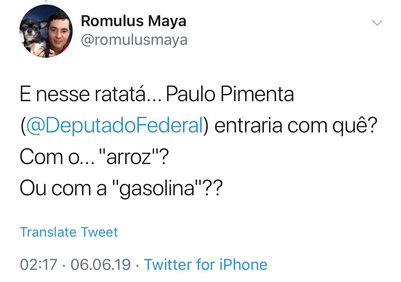Click the @romulusmaya handle
This screenshot has height=282, width=401.
[x=134, y=40]
